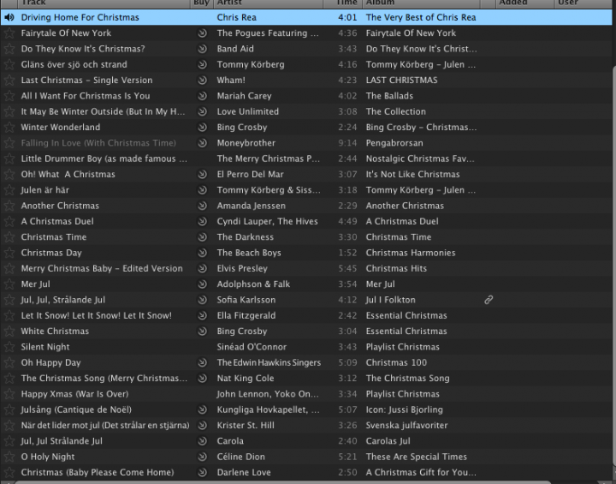The image size is (616, 484).
Task: Select track Christmas (Baby Please Come Home)
Action: pos(98,473)
